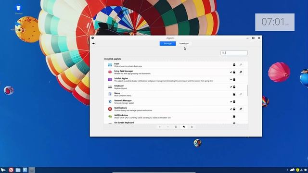
Task: Select the Inhibit Applet row
Action: click(176, 80)
